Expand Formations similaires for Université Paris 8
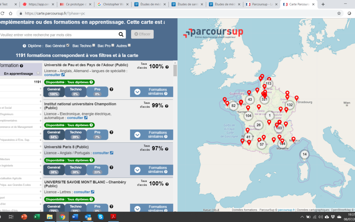Image resolution: width=355 pixels, height=222 pixels. [x=152, y=170]
